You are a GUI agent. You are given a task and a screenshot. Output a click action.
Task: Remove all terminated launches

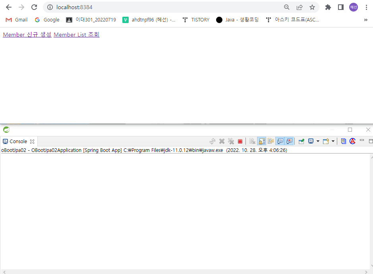231,142
